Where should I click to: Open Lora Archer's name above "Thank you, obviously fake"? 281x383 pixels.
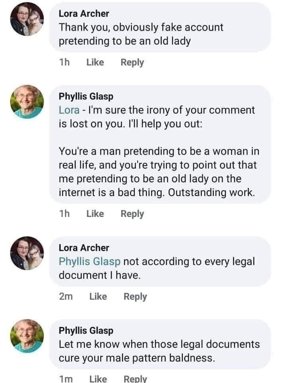coord(84,14)
